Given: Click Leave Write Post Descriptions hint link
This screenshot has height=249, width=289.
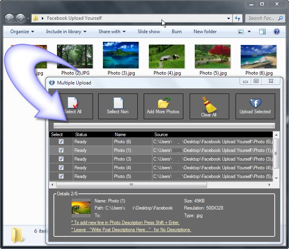Looking at the screenshot, I should tap(131, 230).
